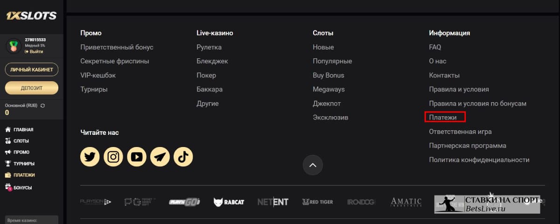
Task: Click the NetEnt provider logo
Action: point(273,202)
